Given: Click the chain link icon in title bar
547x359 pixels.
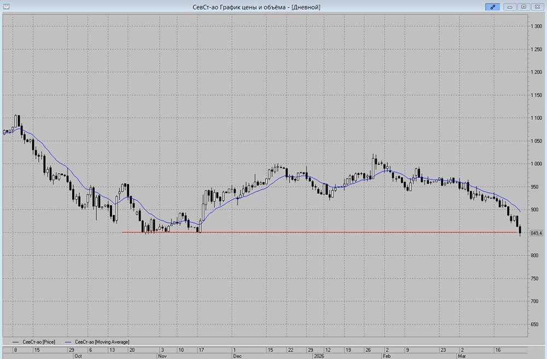Looking at the screenshot, I should (492, 7).
